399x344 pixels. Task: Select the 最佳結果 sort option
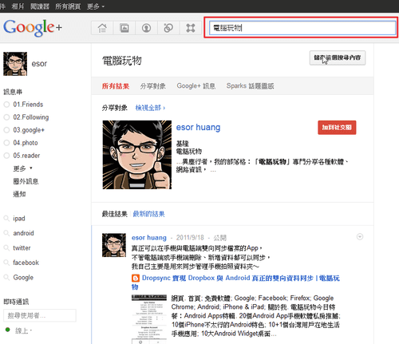click(x=115, y=214)
